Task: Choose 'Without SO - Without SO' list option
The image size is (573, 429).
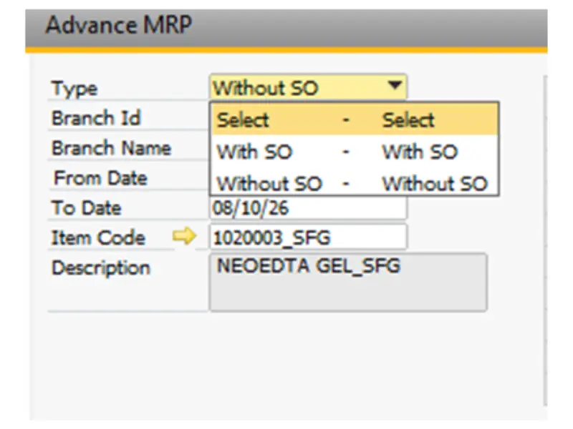Action: [355, 183]
